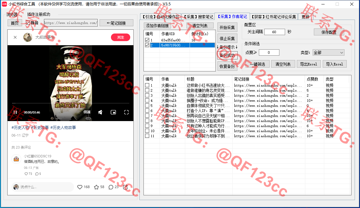Uncheck author UID row 2 checkbox

tap(147, 45)
